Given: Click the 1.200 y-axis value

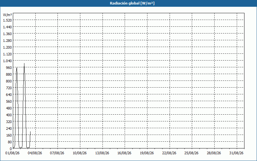Looking at the screenshot, I should pyautogui.click(x=7, y=47).
